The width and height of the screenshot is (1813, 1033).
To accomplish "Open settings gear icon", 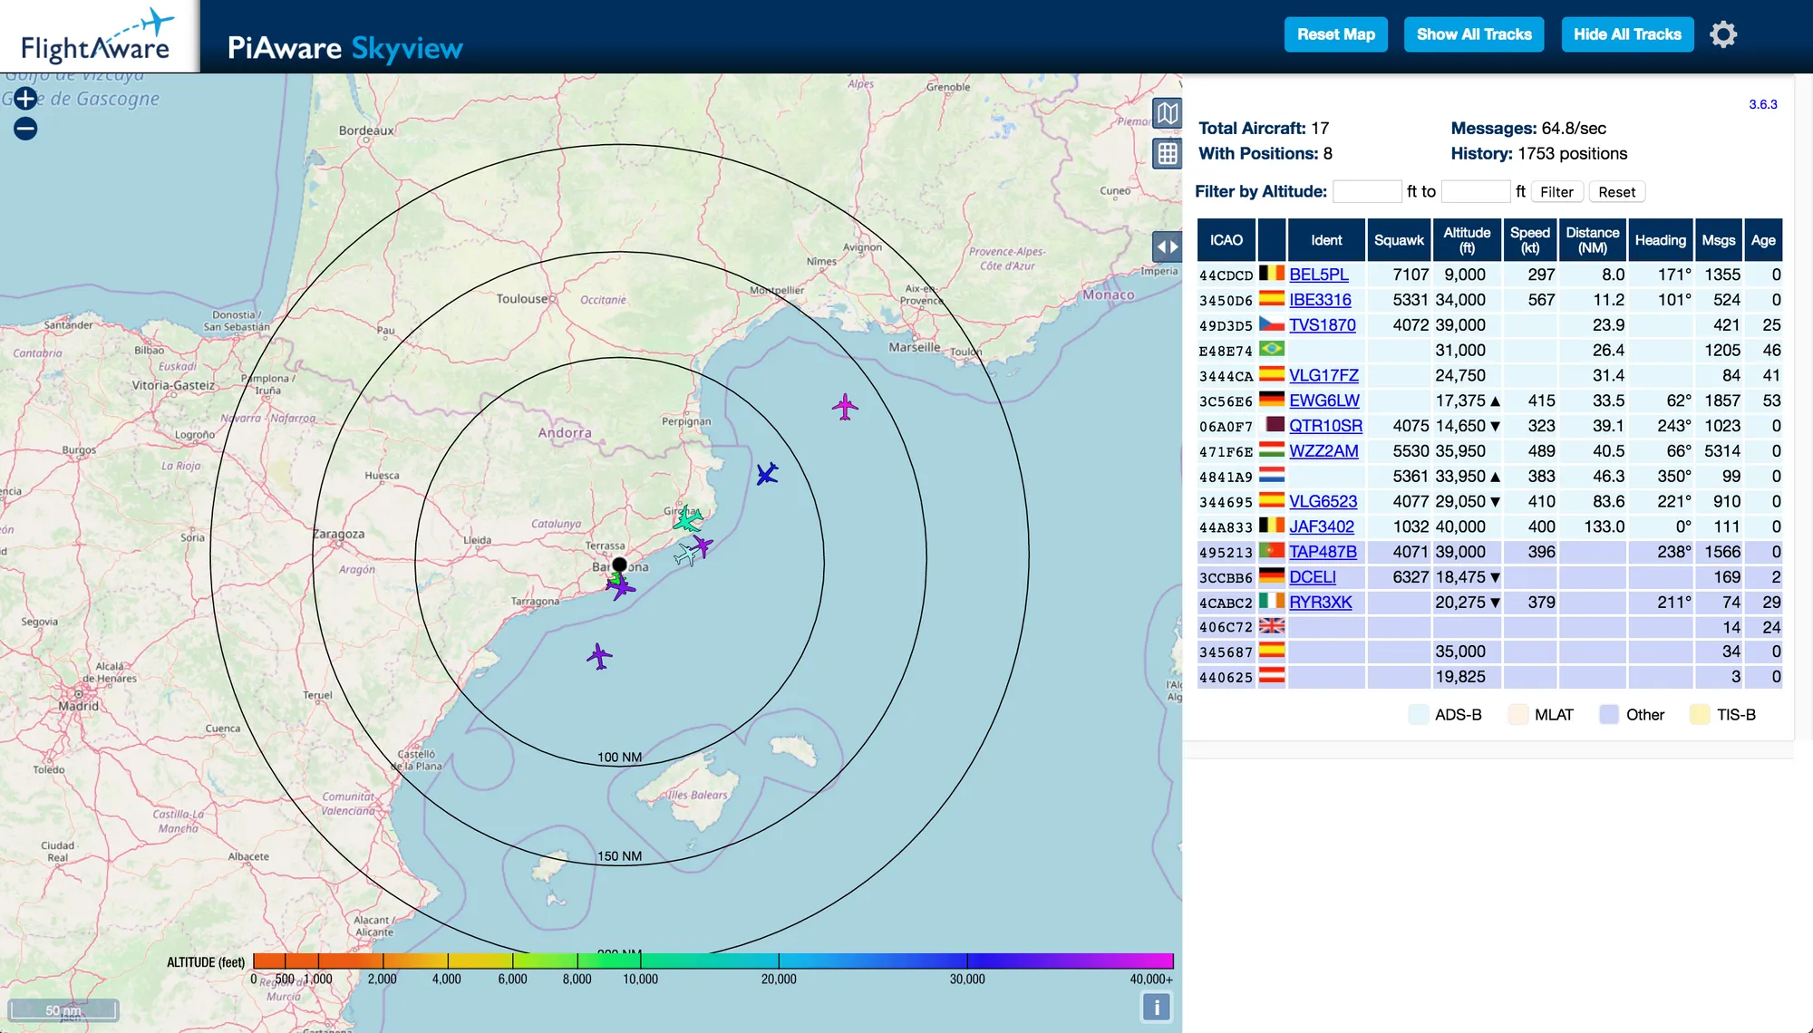I will (x=1723, y=34).
